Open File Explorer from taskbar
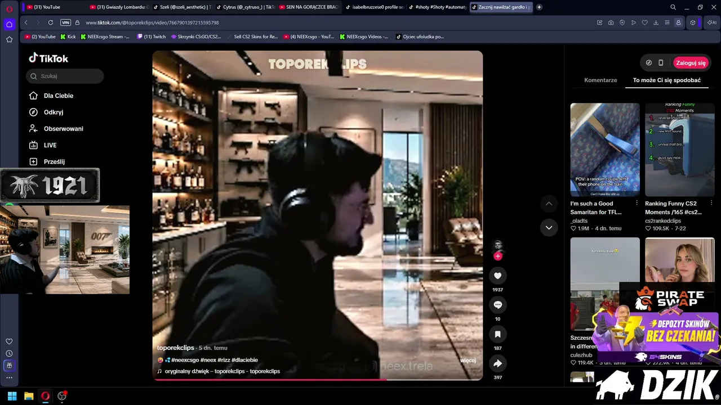Image resolution: width=721 pixels, height=405 pixels. [29, 396]
